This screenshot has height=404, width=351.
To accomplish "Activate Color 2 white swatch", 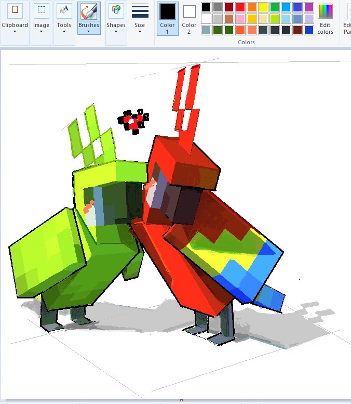I will click(x=189, y=11).
